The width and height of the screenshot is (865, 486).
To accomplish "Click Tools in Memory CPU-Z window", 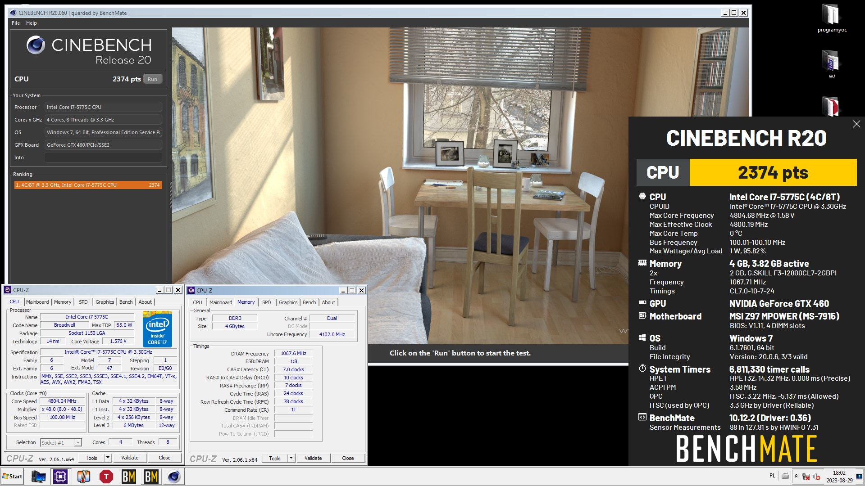I will point(275,458).
